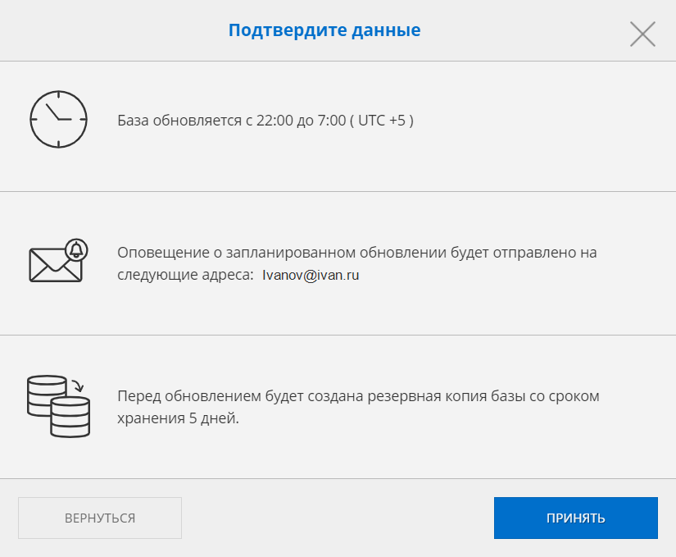The width and height of the screenshot is (676, 557).
Task: Confirm with the Принять button
Action: (575, 518)
